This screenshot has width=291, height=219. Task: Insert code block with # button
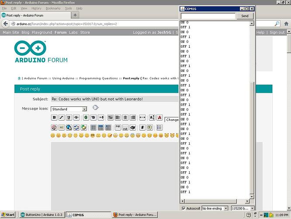point(142,127)
